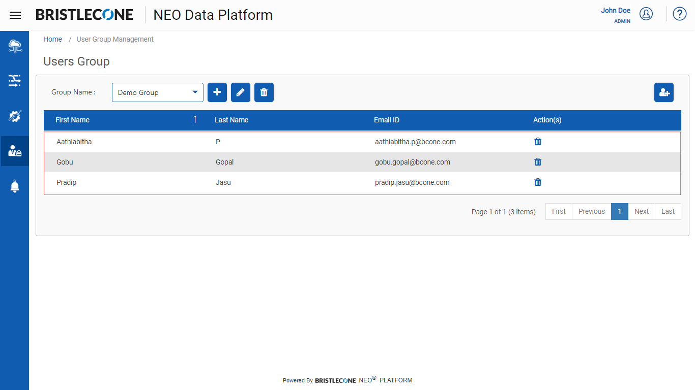Open the data pipeline sidebar icon

click(15, 81)
